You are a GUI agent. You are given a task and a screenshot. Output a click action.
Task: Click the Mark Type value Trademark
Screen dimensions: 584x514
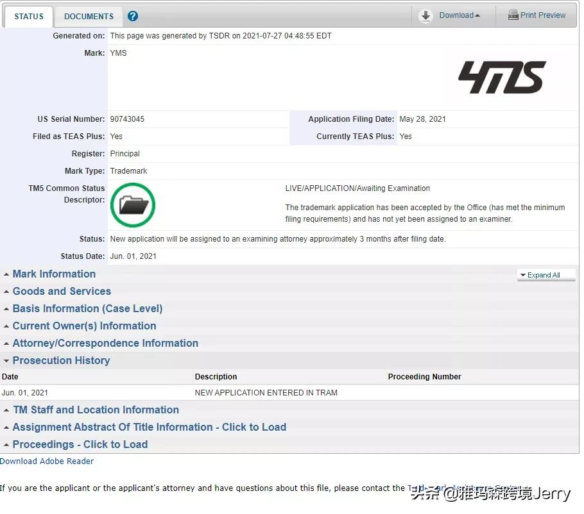pos(128,171)
